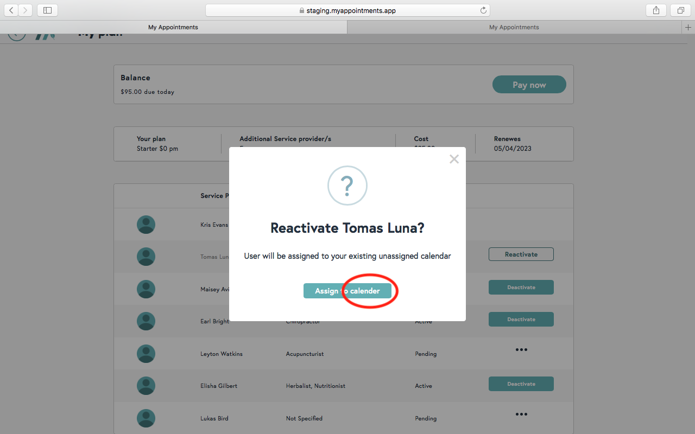Reload the page using refresh icon
This screenshot has height=434, width=695.
(x=483, y=10)
